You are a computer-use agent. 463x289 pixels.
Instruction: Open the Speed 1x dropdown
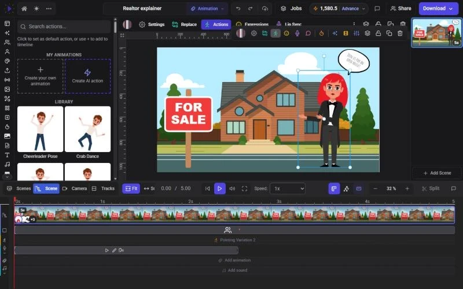(x=288, y=188)
